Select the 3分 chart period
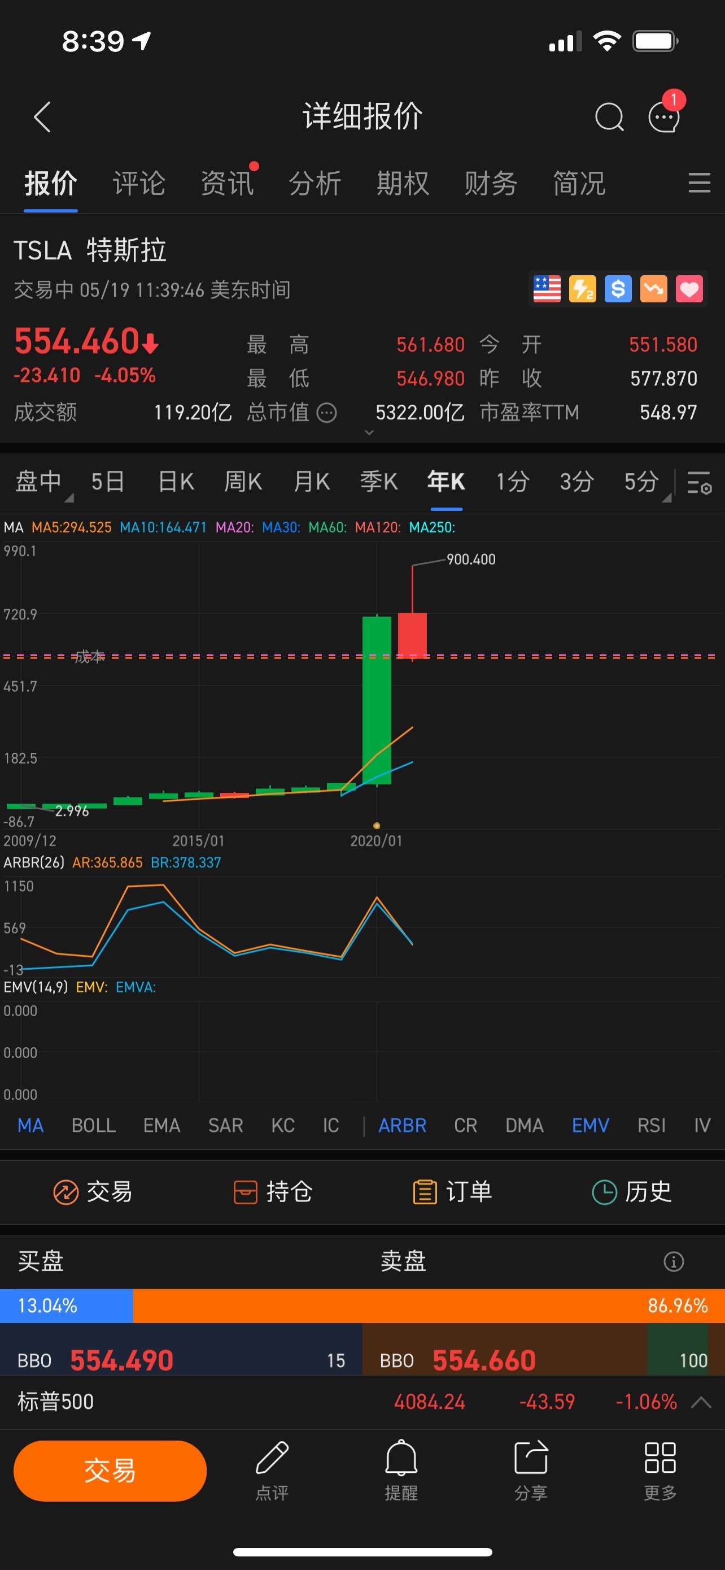This screenshot has height=1570, width=725. [577, 482]
